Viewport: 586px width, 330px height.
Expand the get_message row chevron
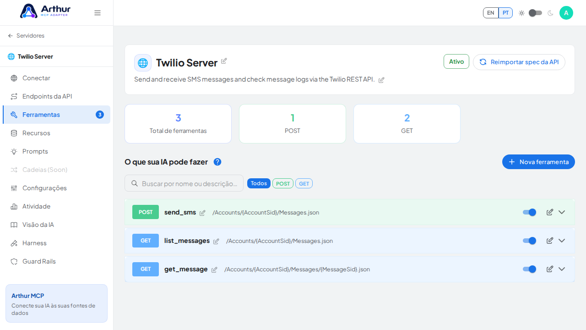(562, 269)
